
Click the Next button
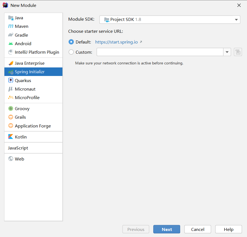tap(167, 229)
